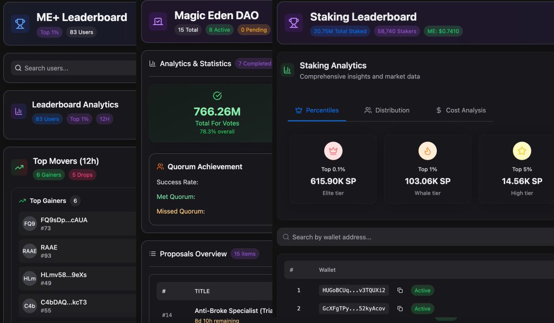The width and height of the screenshot is (554, 323).
Task: Open the Top 1% Whale tier card
Action: [428, 169]
